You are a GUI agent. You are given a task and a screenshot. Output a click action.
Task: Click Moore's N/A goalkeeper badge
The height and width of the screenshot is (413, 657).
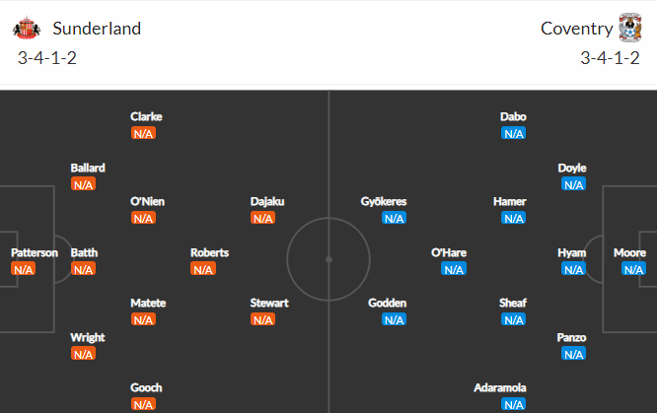click(633, 269)
